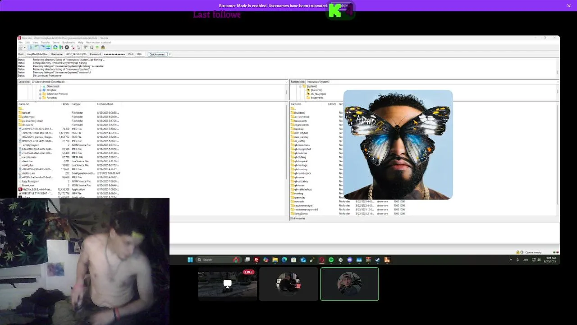Sort local files by the Filetype column
This screenshot has height=325, width=577.
point(76,104)
